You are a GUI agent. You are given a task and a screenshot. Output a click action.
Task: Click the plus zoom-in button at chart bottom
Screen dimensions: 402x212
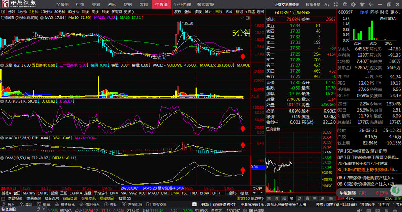tap(254, 193)
